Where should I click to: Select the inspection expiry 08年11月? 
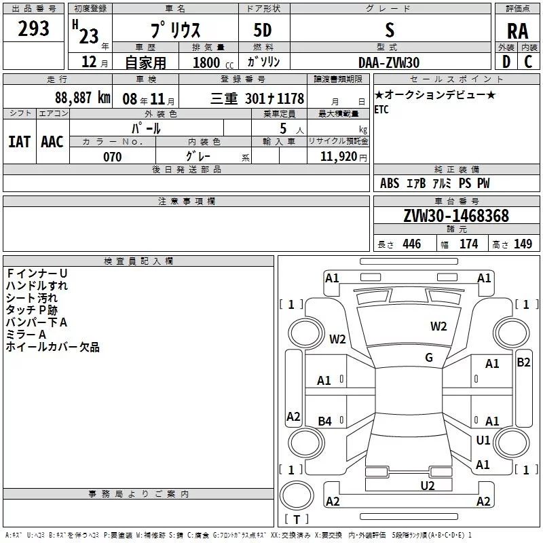(x=148, y=99)
